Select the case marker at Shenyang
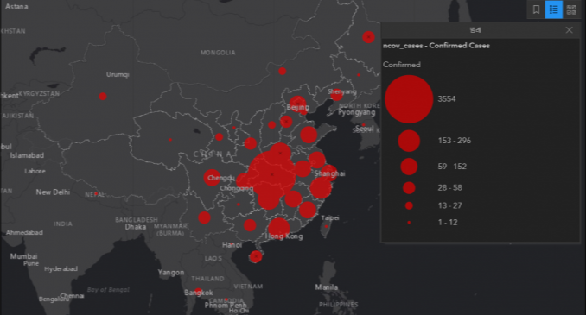 click(336, 94)
